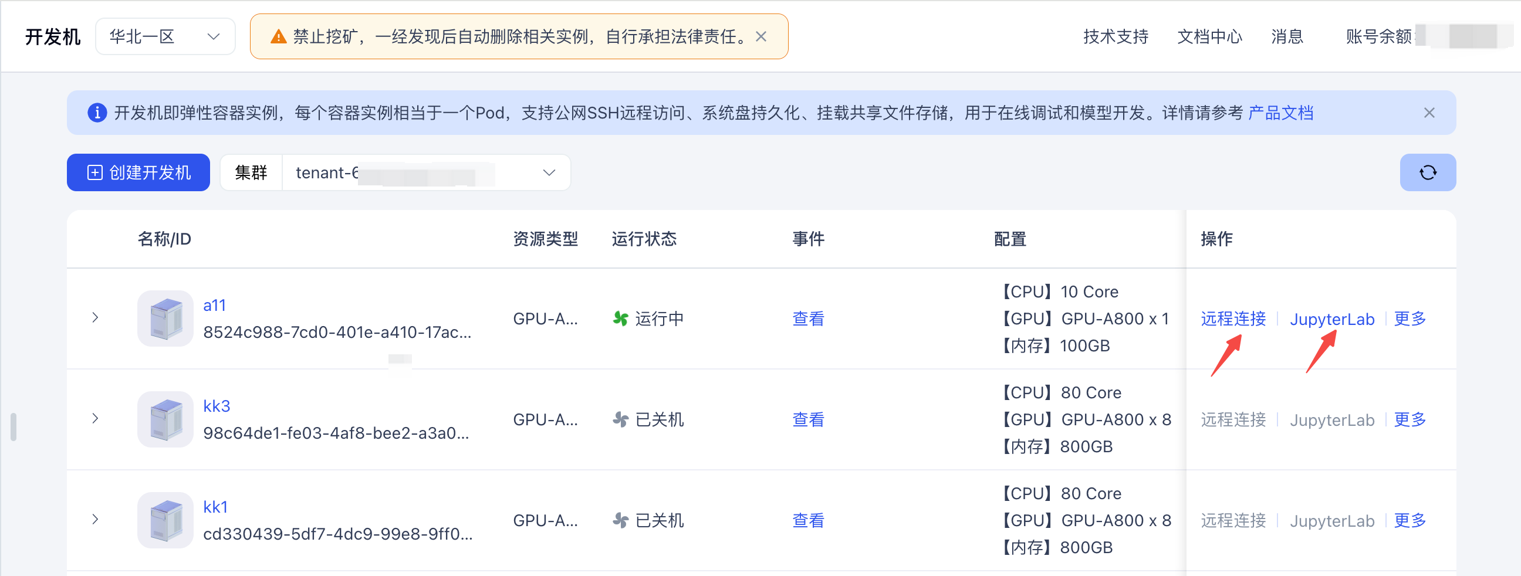Click the refresh icon to reload instance list

pos(1427,172)
